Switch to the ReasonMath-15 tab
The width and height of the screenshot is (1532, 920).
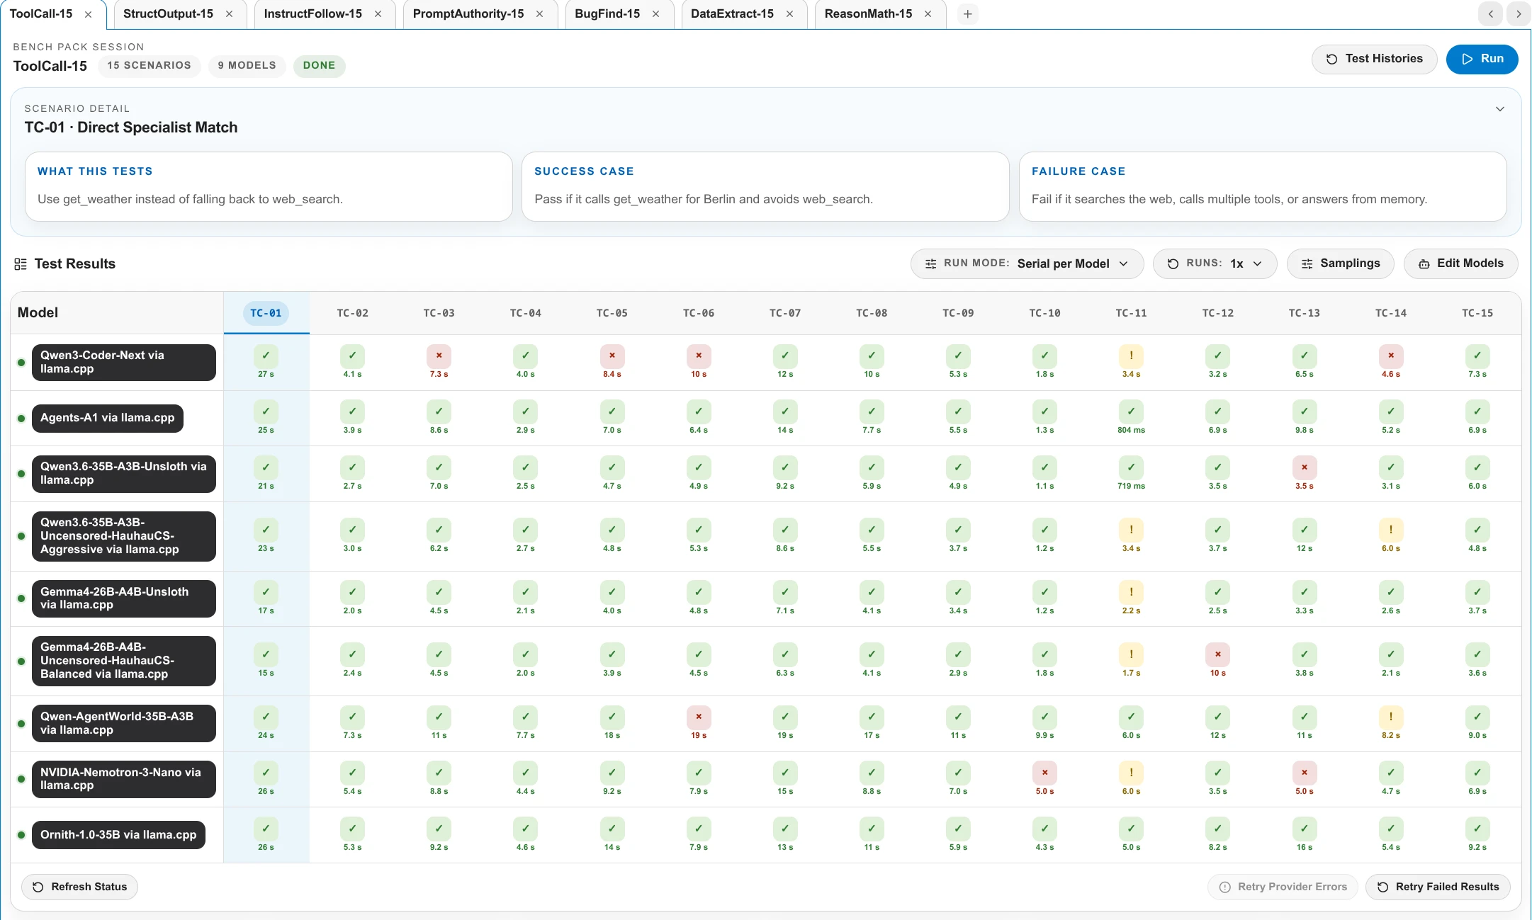(868, 14)
